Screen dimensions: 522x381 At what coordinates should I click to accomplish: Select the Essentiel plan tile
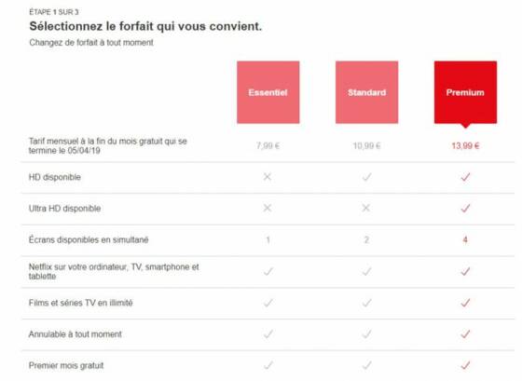[268, 92]
